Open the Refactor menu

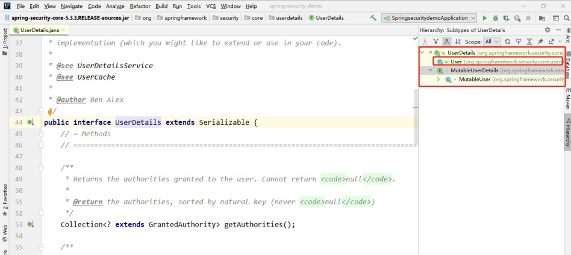click(140, 6)
